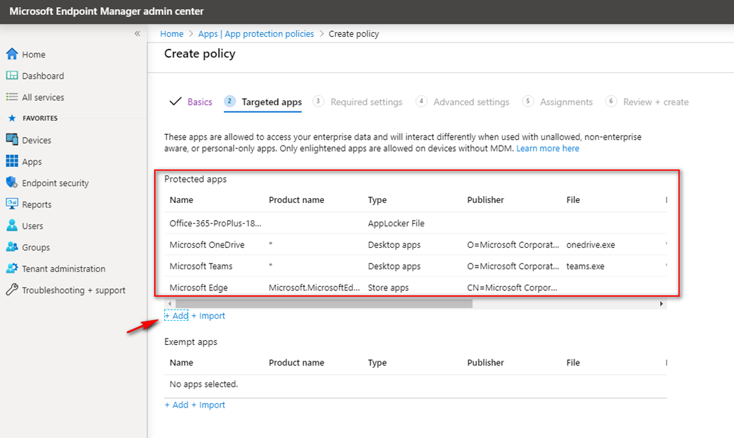This screenshot has width=734, height=438.
Task: Click the Tenant administration gear icon
Action: (11, 268)
